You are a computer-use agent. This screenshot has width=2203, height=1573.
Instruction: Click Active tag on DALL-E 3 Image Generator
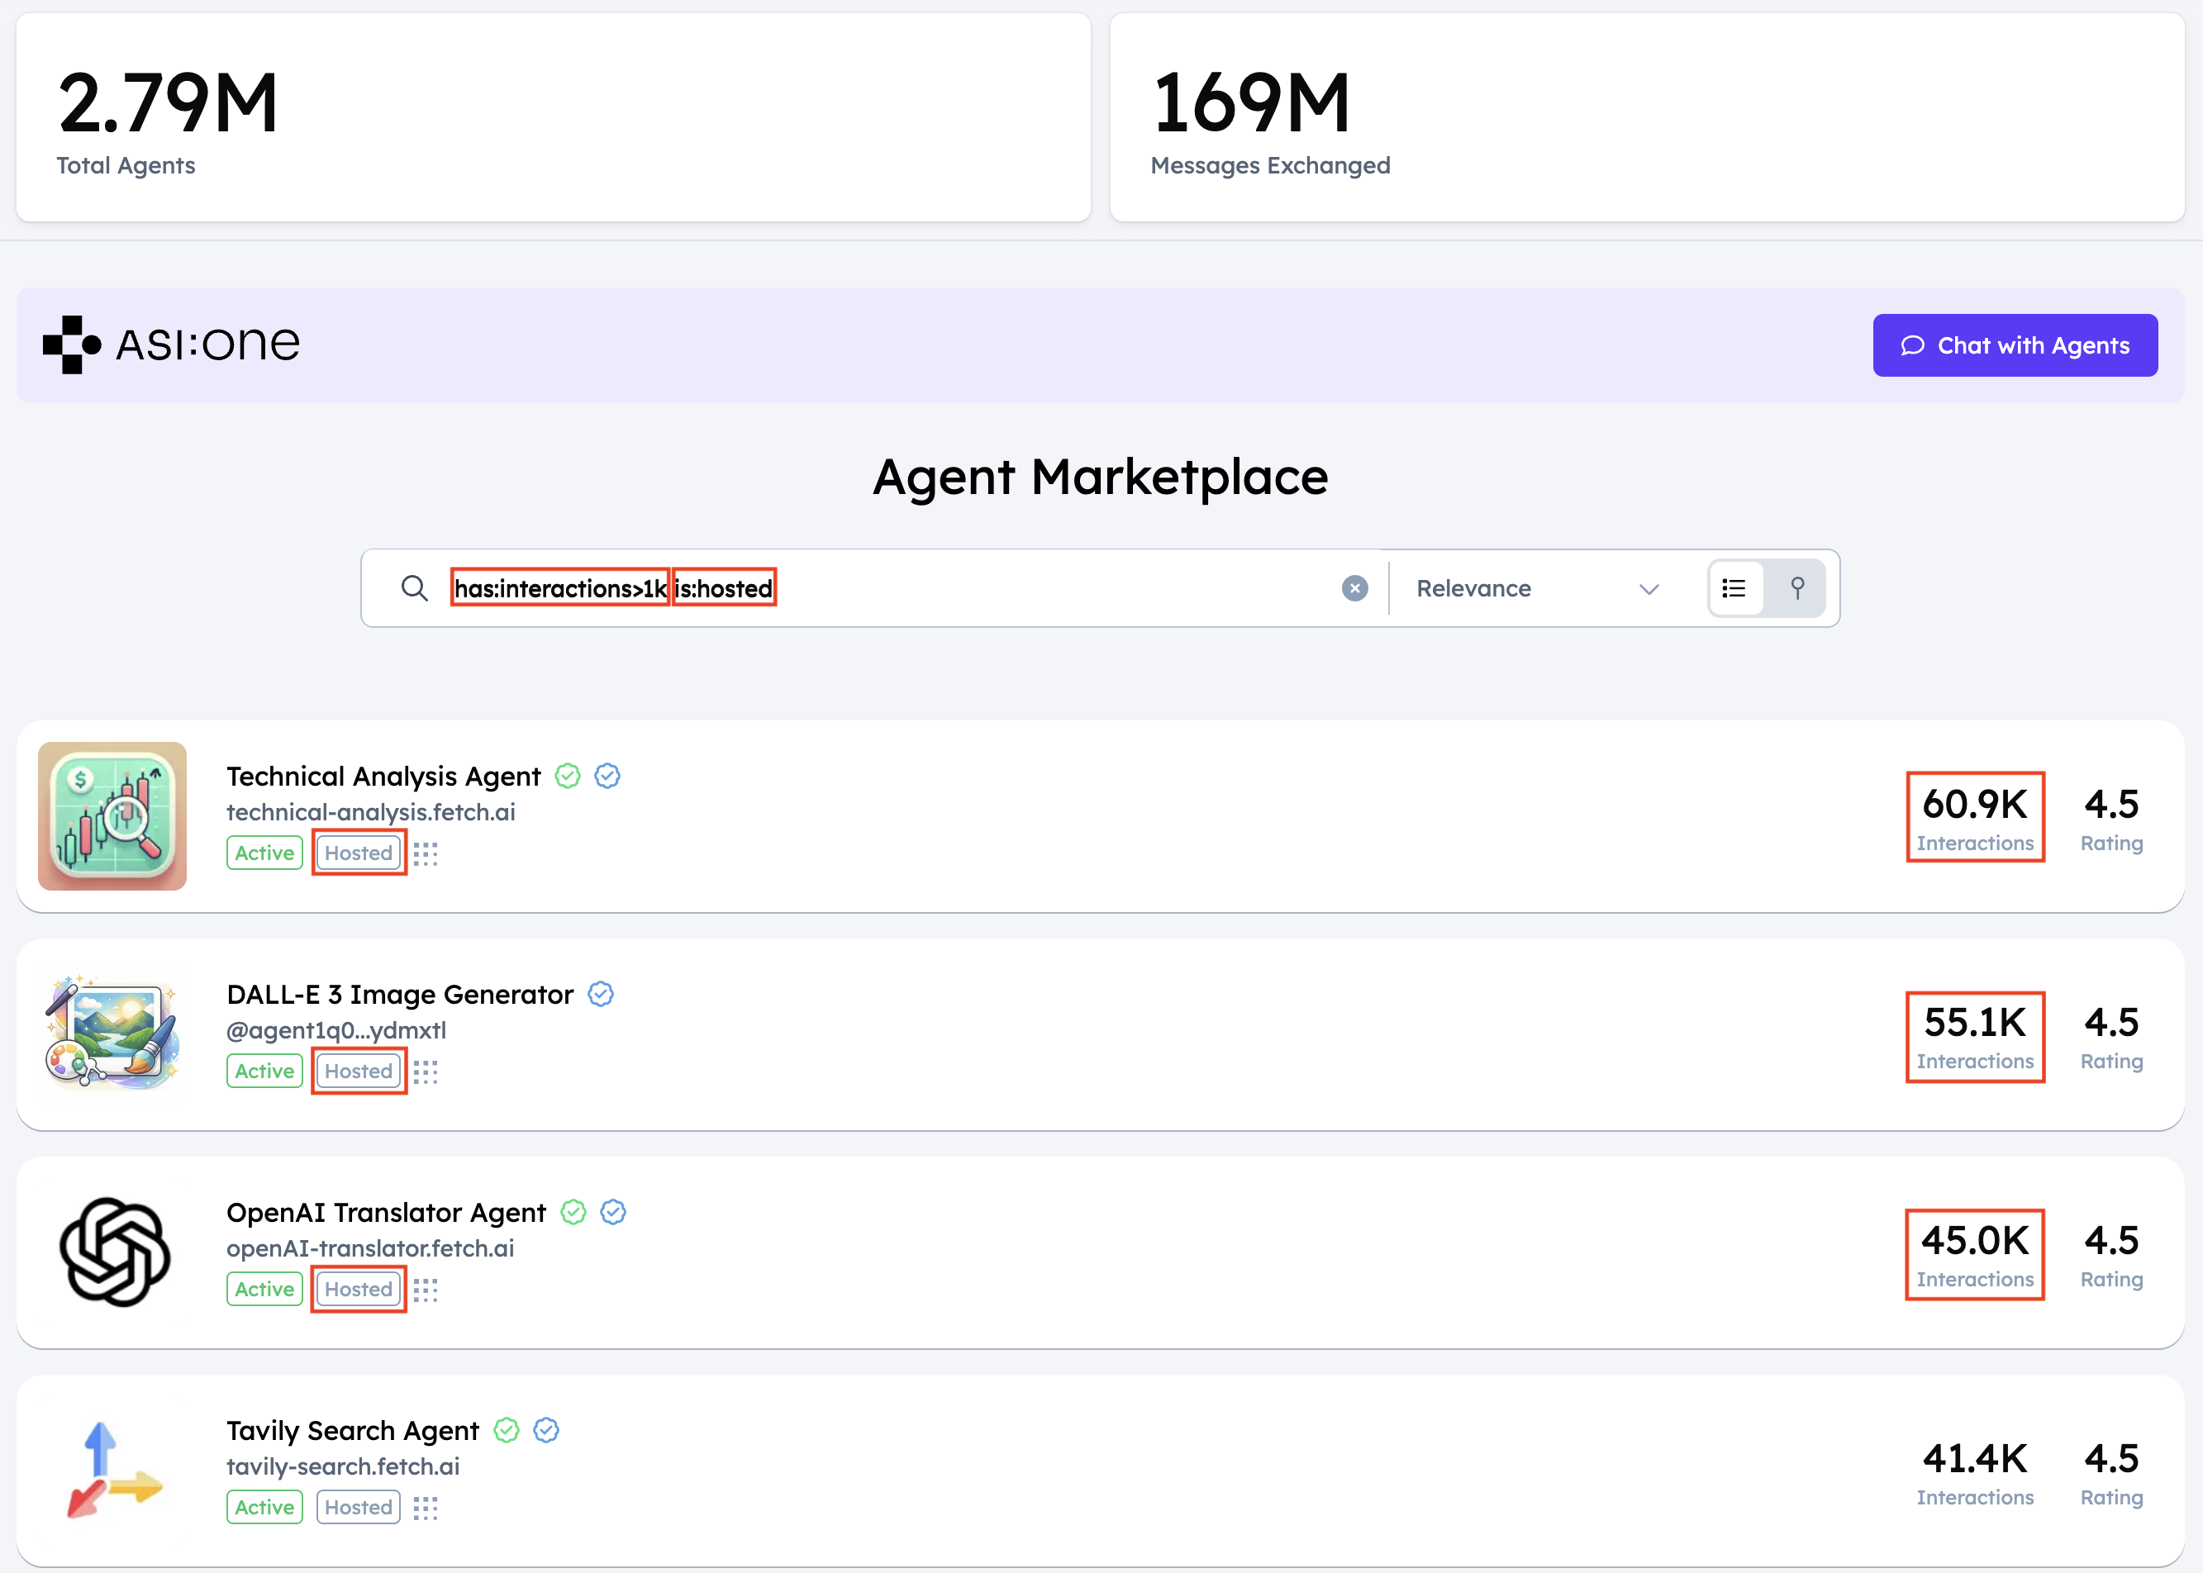tap(264, 1072)
